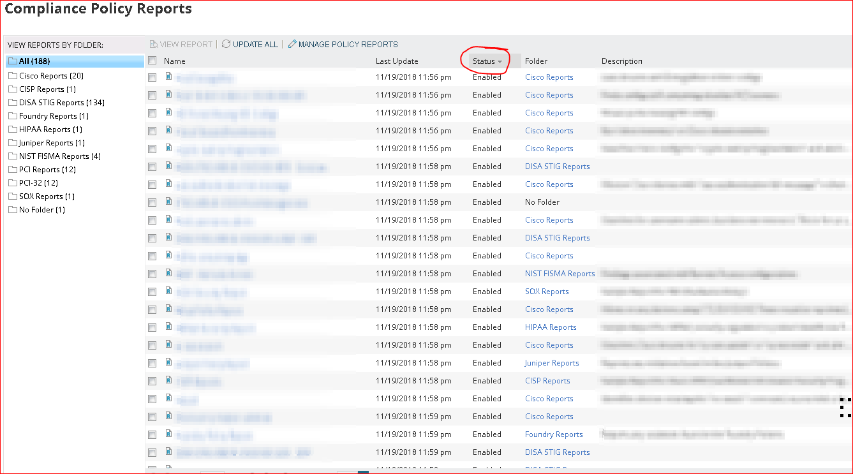Image resolution: width=853 pixels, height=474 pixels.
Task: Open SOX Reports (1) folder in sidebar
Action: 47,196
